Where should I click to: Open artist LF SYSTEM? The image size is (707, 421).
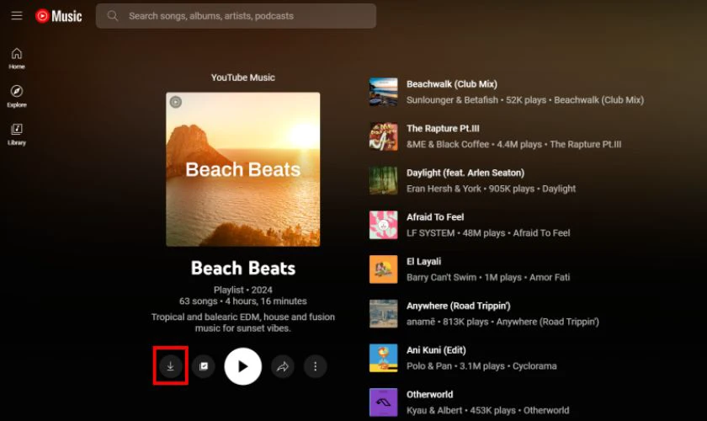pyautogui.click(x=431, y=233)
